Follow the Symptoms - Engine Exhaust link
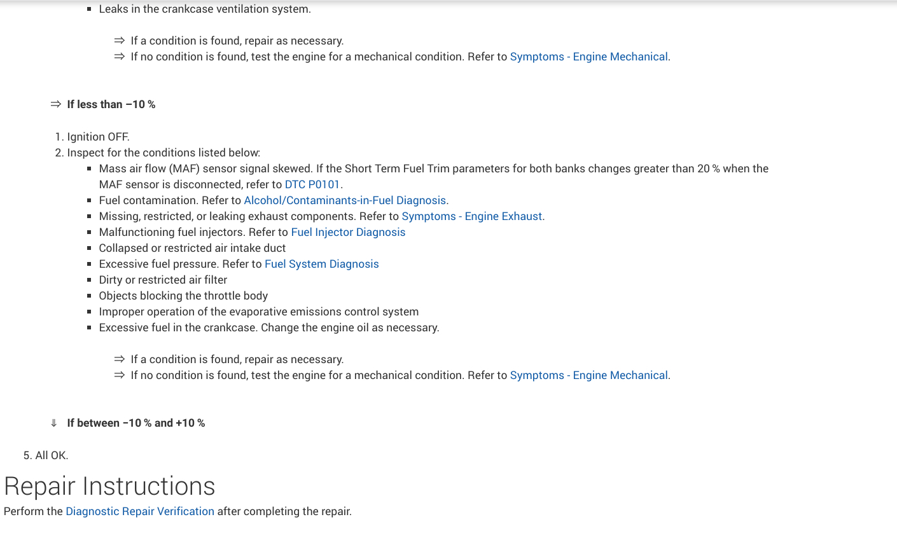The height and width of the screenshot is (538, 897). tap(471, 216)
